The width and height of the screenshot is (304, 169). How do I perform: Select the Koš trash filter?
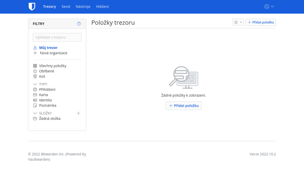pos(42,76)
